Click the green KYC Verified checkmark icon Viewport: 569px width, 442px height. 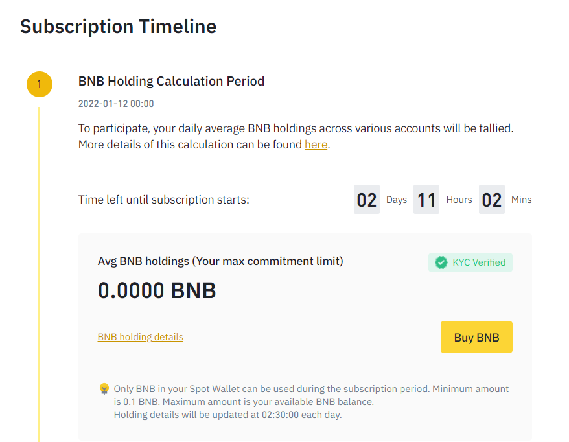coord(441,262)
